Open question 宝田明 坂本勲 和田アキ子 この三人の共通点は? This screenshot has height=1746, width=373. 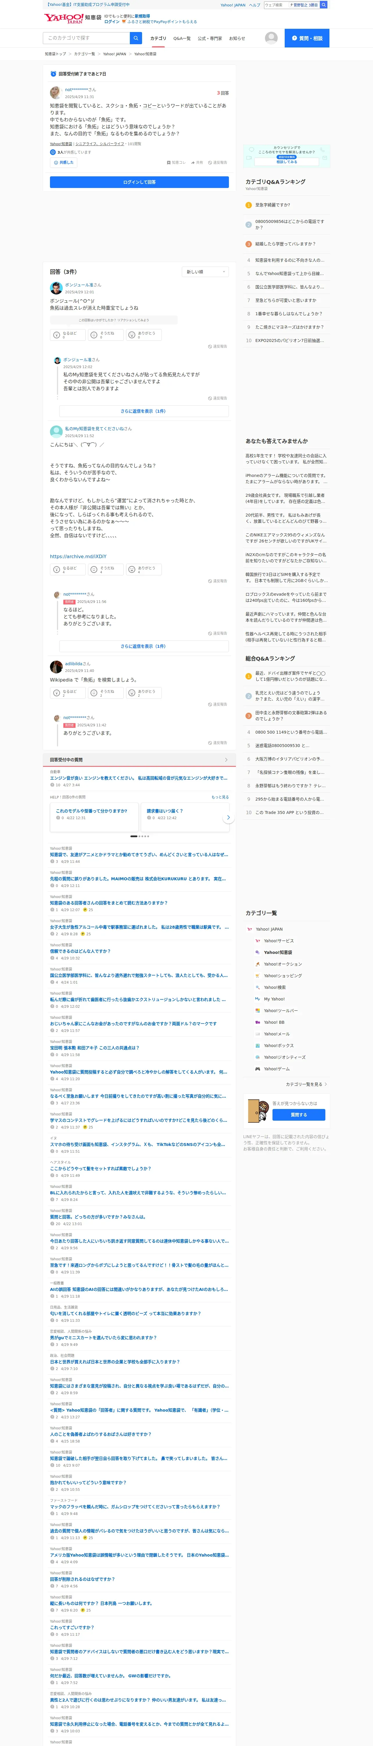94,1048
